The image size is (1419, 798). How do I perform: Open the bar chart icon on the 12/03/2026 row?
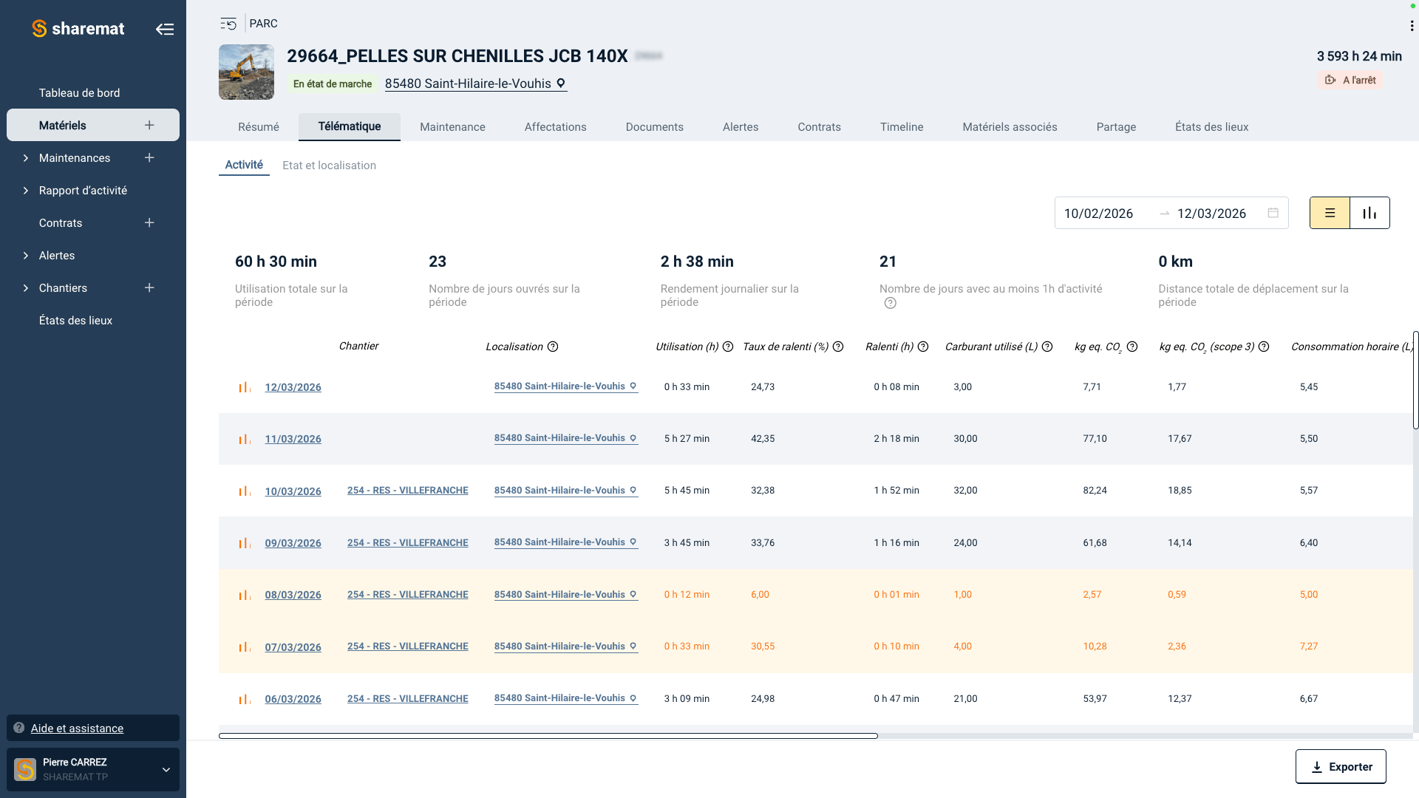[x=245, y=386]
